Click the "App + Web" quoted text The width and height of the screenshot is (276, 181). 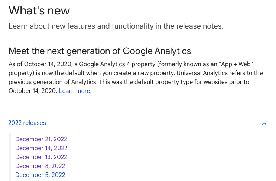point(236,64)
